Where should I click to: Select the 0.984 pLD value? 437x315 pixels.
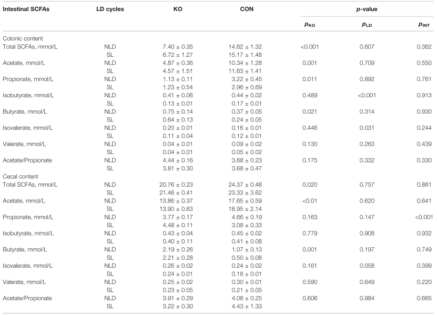[x=367, y=298]
